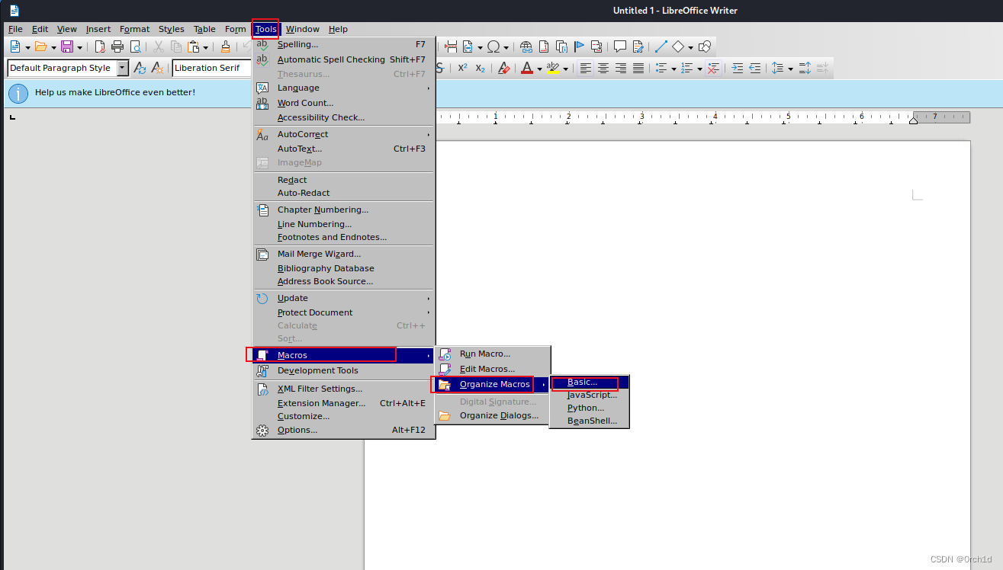Open the New document dropdown arrow
The height and width of the screenshot is (570, 1003).
tap(27, 47)
